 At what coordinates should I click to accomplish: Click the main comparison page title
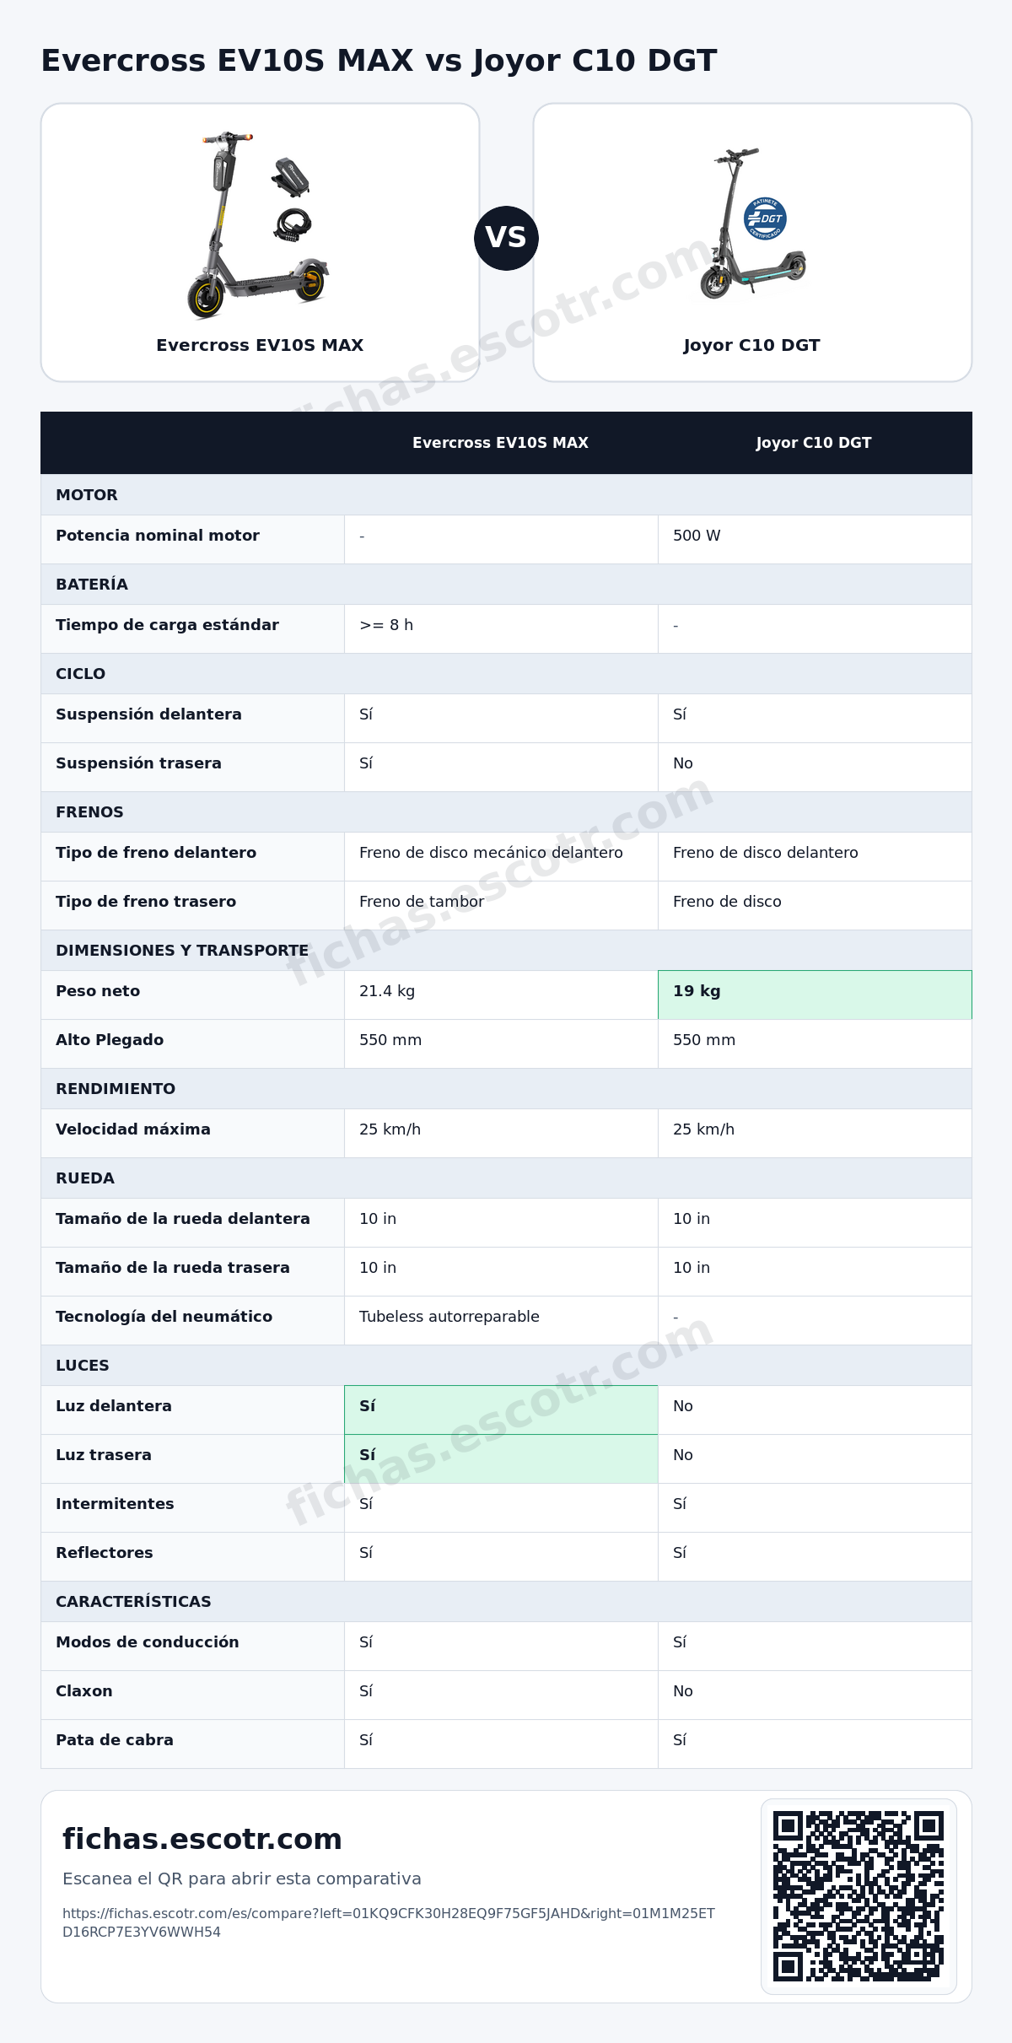[x=379, y=61]
